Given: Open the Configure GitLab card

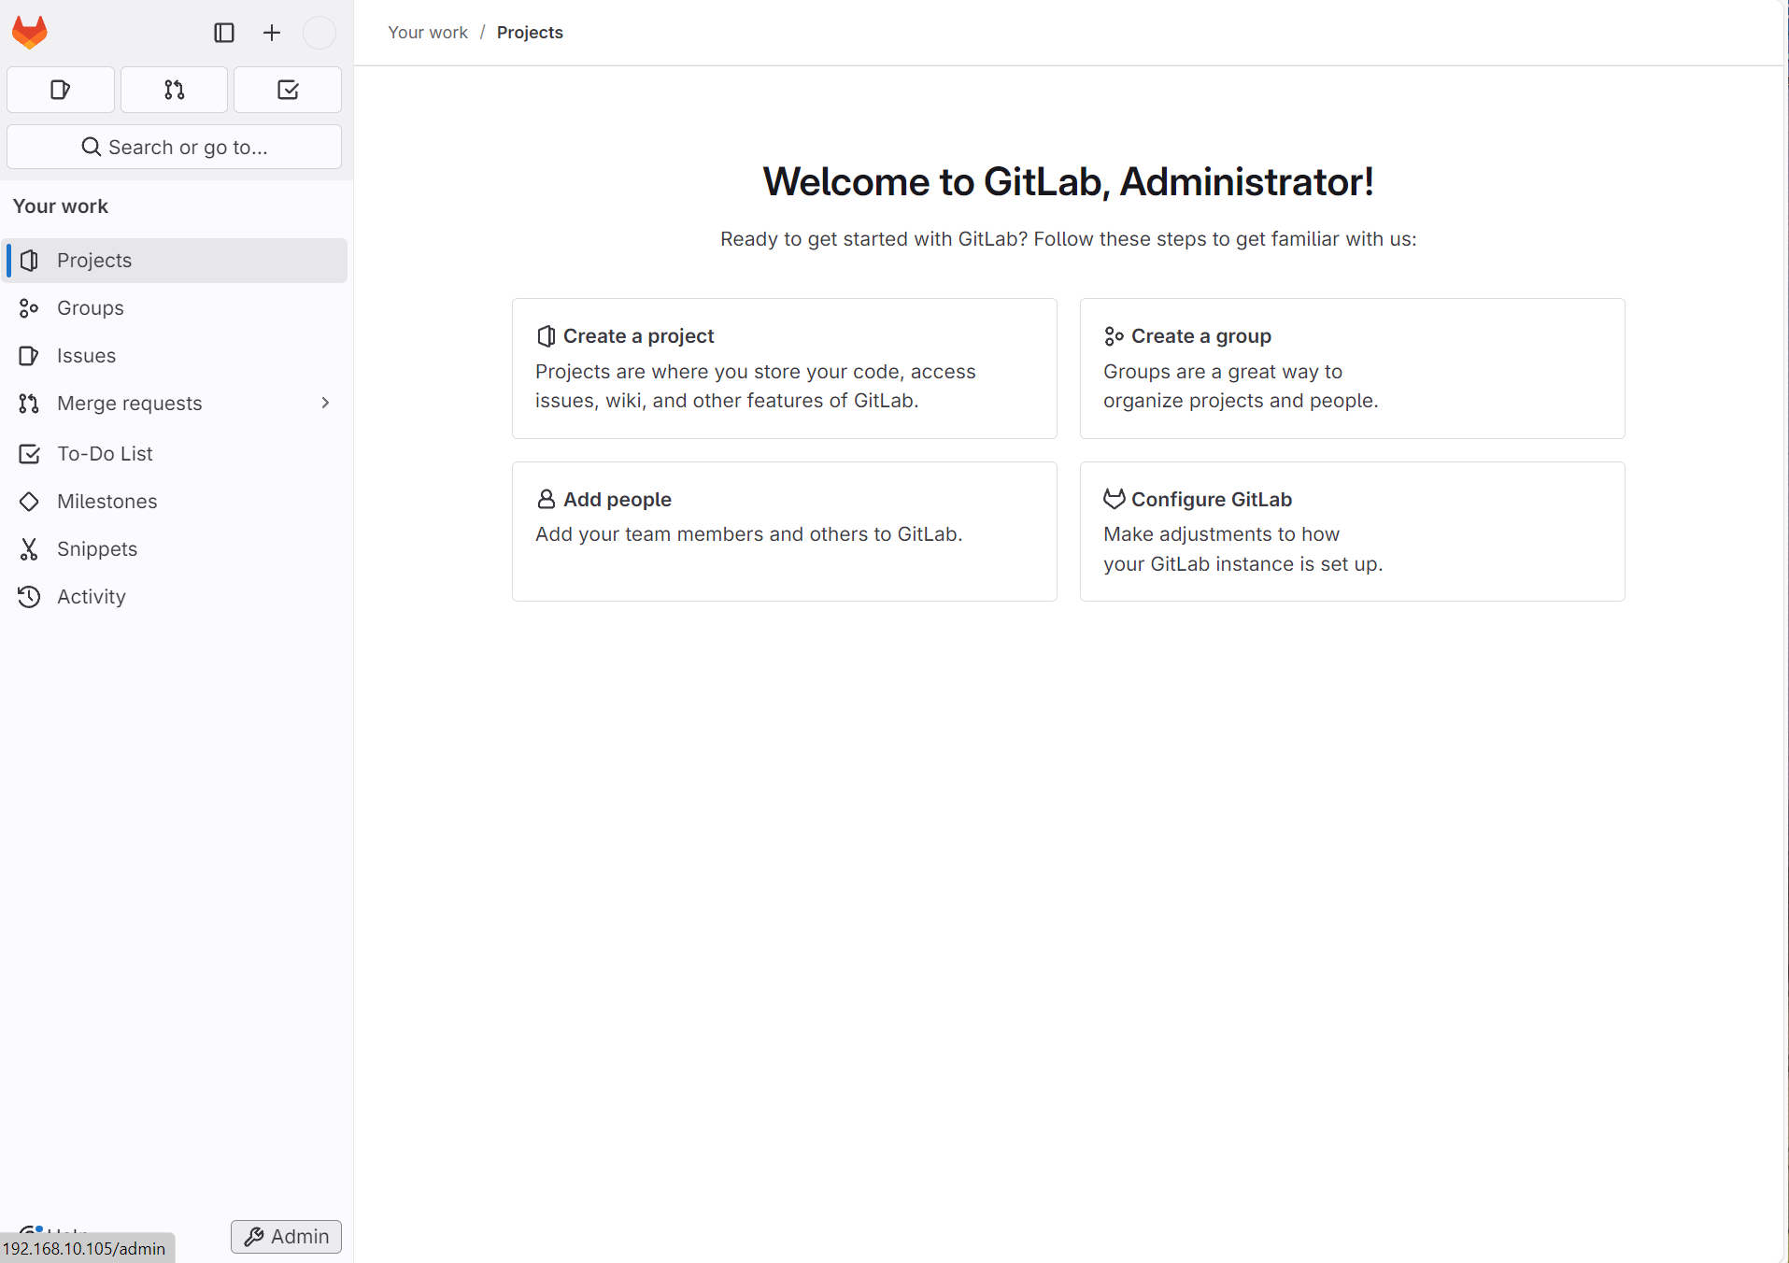Looking at the screenshot, I should pyautogui.click(x=1353, y=532).
